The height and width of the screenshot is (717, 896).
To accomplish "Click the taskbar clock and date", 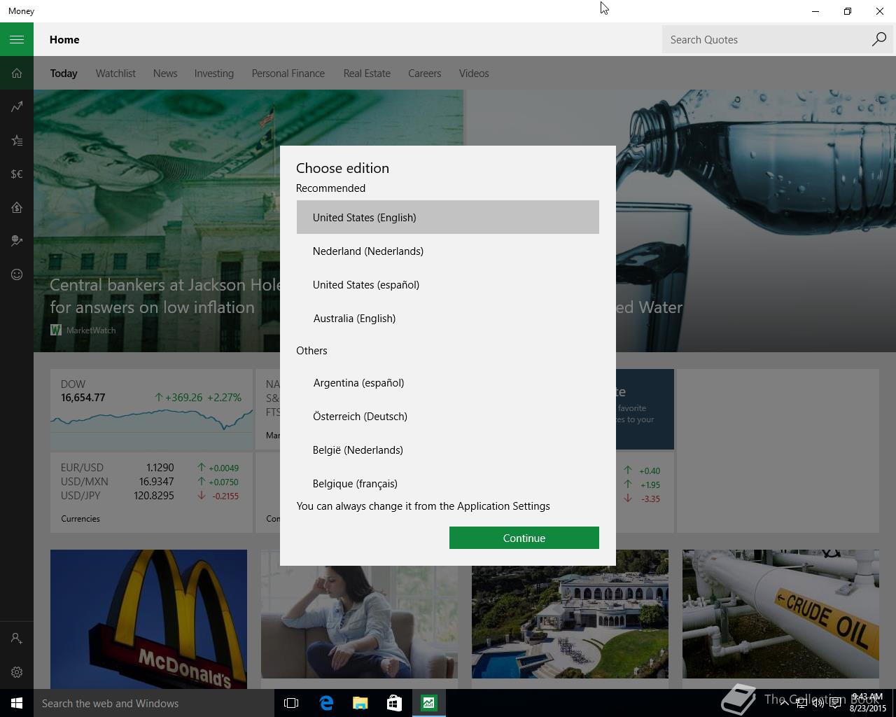I will click(867, 703).
